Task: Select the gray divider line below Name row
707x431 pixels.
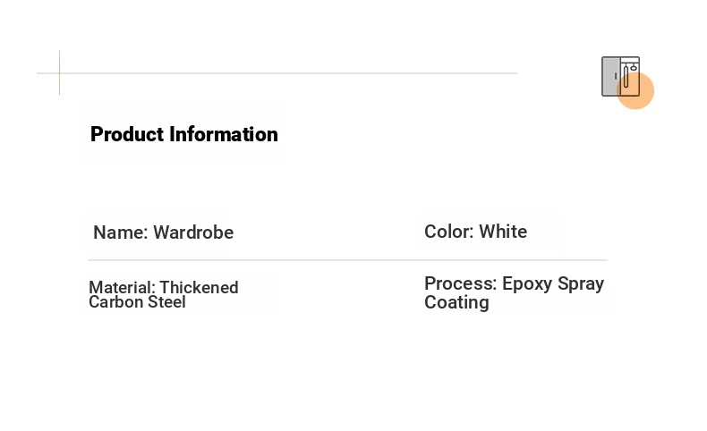Action: point(347,260)
